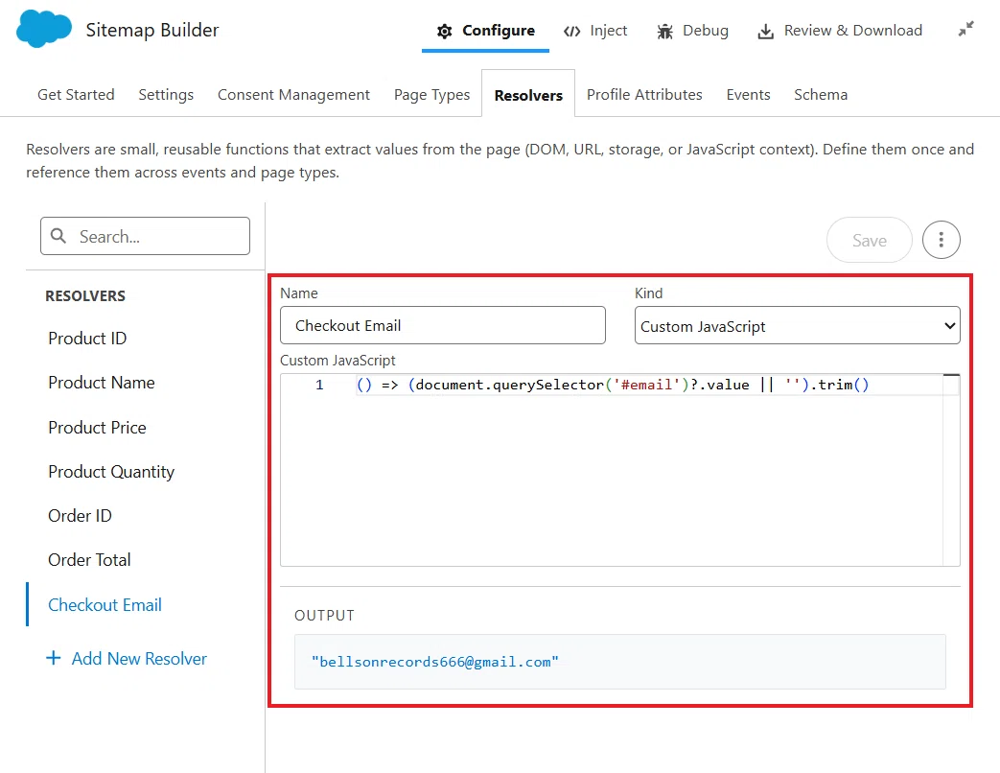Screen dimensions: 1000x773
Task: Click the OUTPUT section label
Action: pyautogui.click(x=324, y=616)
